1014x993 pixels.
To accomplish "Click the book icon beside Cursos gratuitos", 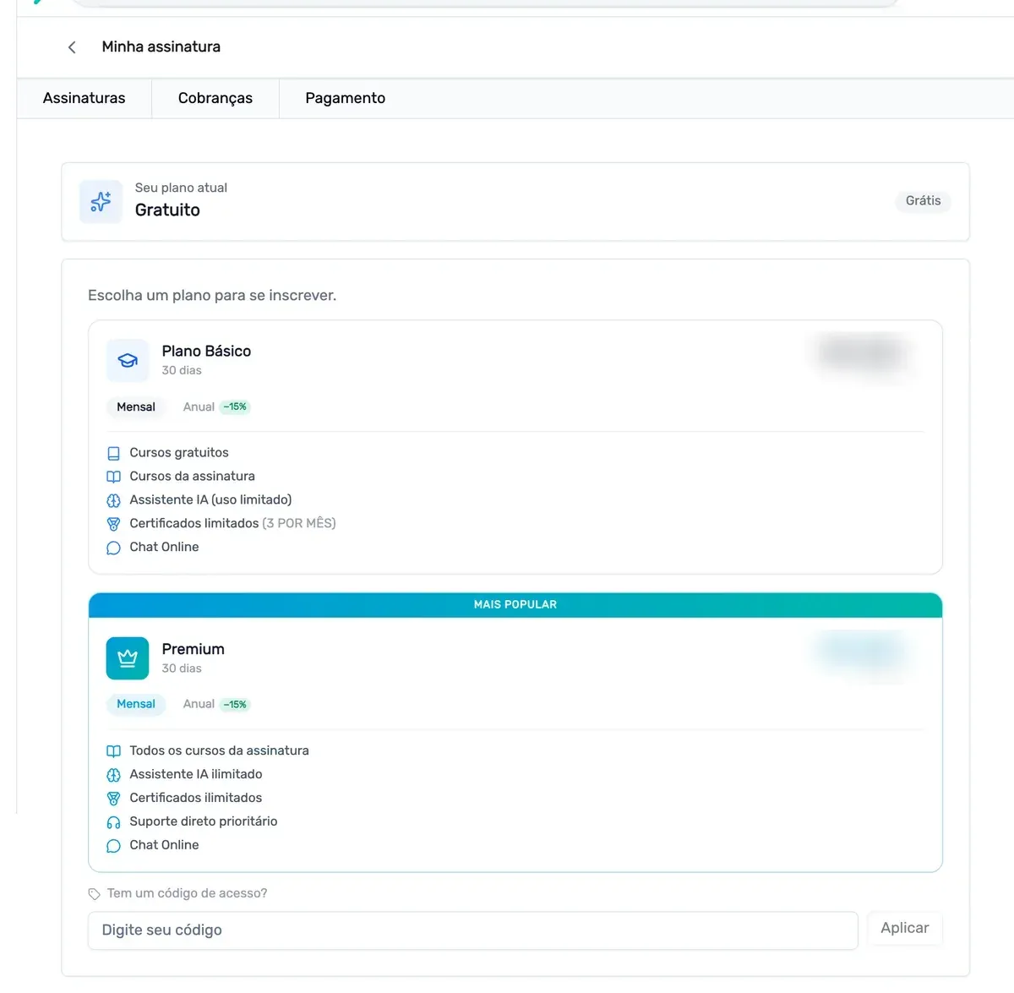I will coord(113,453).
